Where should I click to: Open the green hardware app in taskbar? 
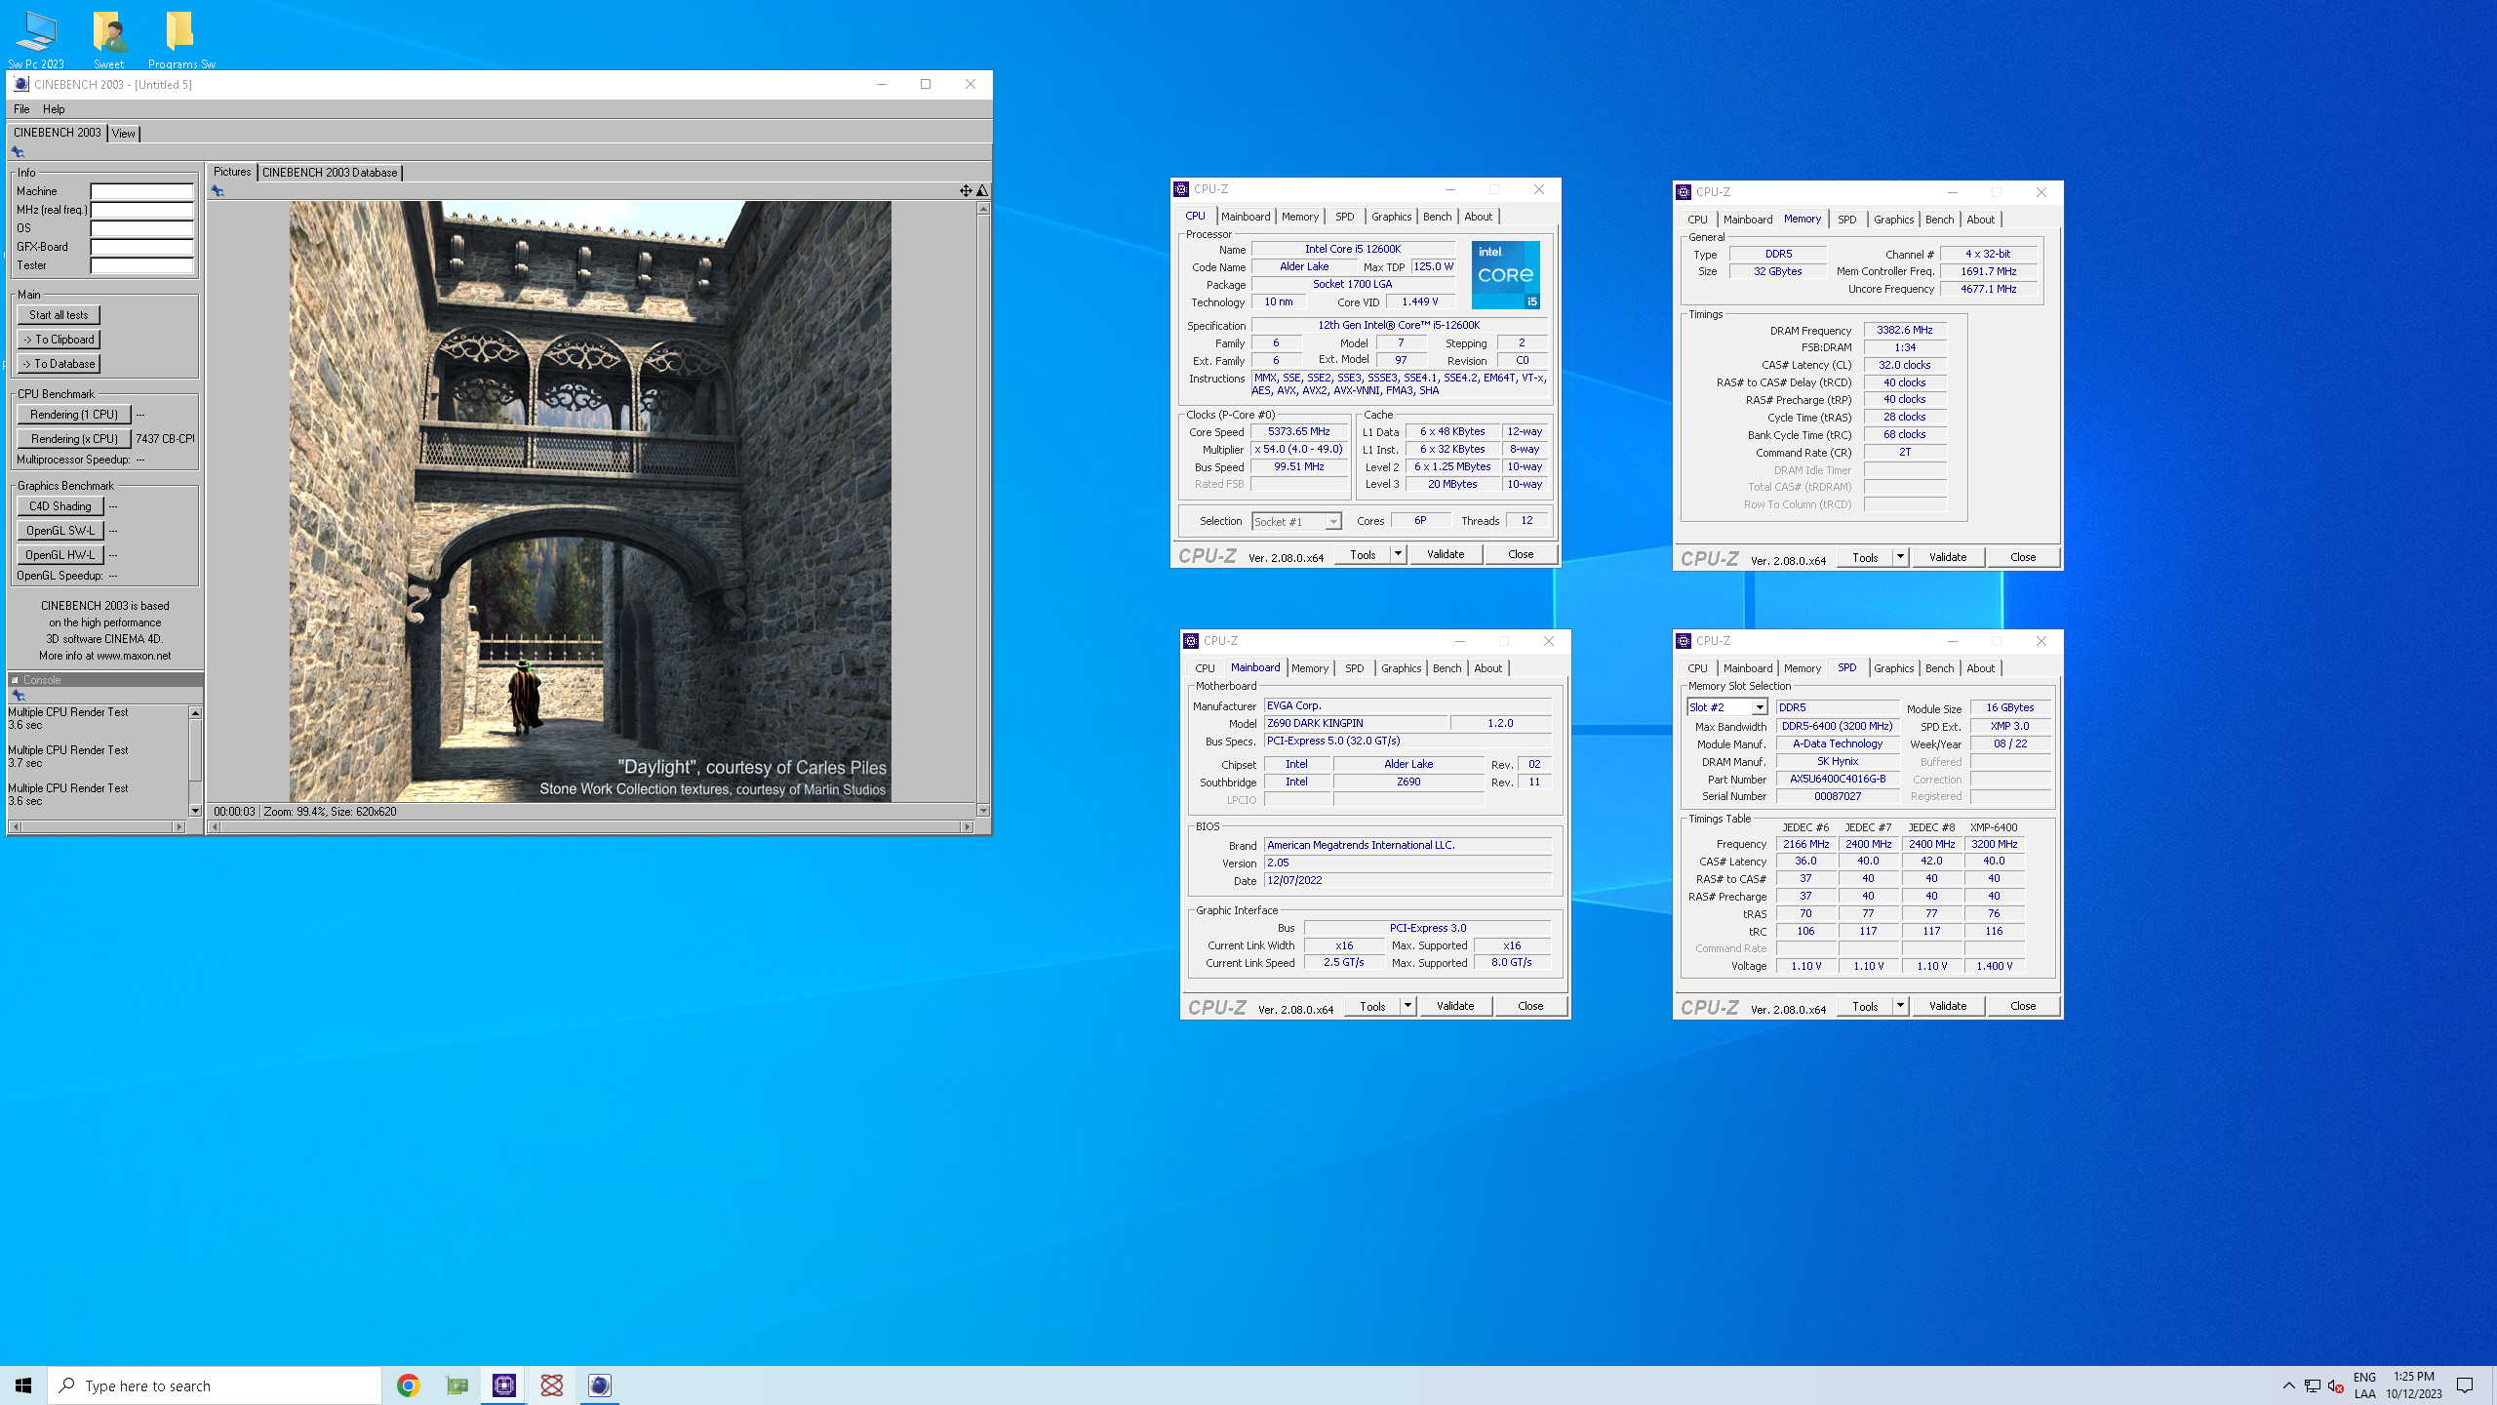456,1385
